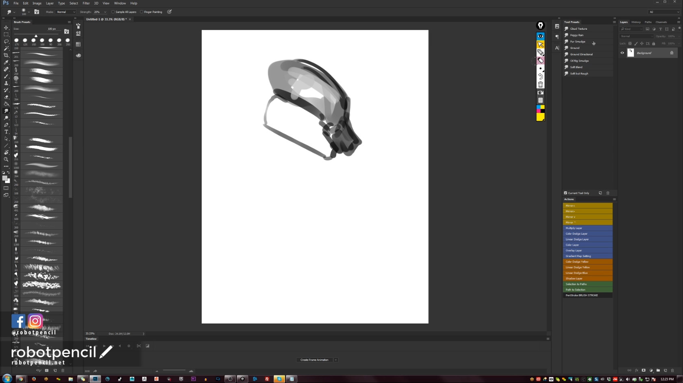Click the Paint Bucket tool

(x=6, y=104)
